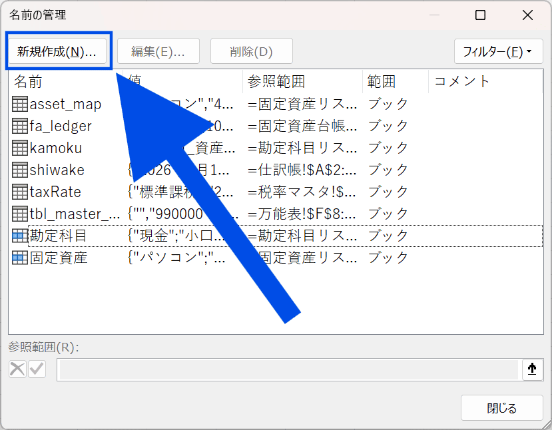
Task: Click the taxRate table icon
Action: (19, 192)
